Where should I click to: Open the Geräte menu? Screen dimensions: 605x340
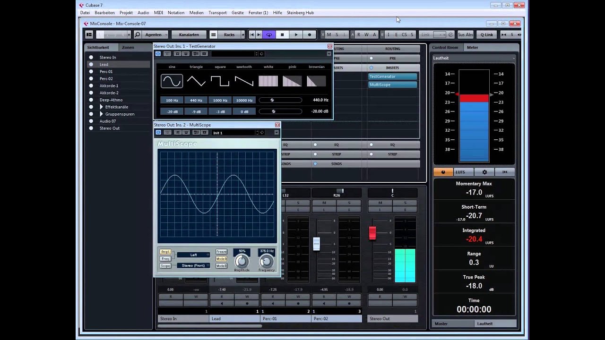[x=238, y=13]
